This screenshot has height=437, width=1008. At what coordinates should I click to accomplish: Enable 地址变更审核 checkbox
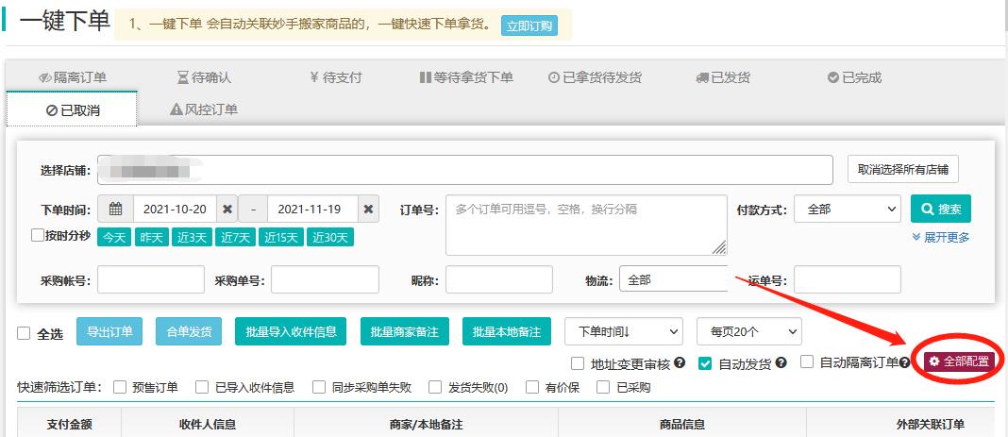[x=578, y=363]
